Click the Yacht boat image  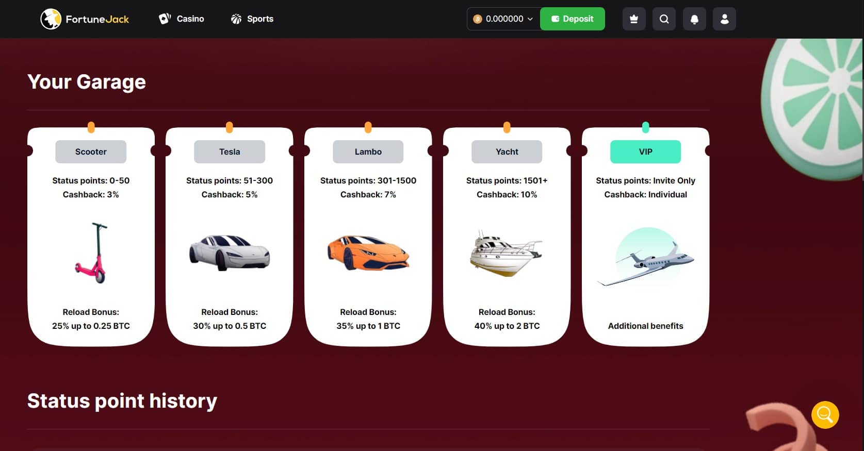tap(506, 253)
